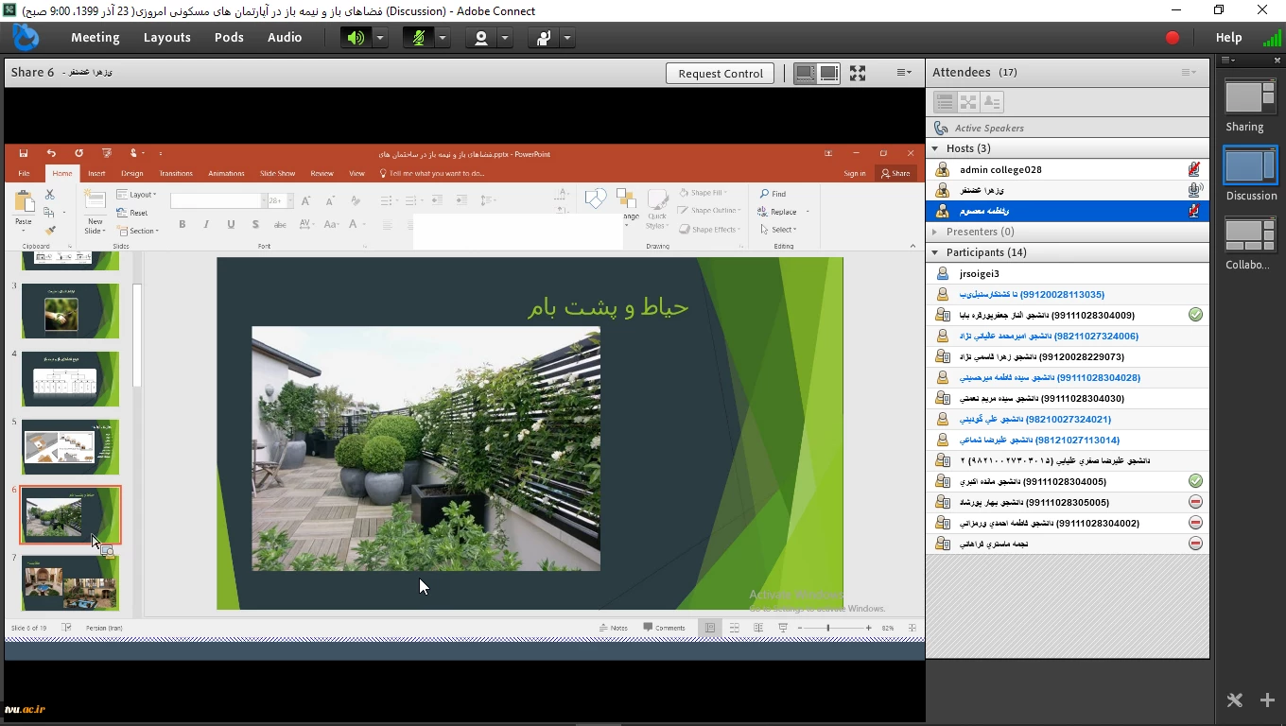Collapse the Hosts group

click(936, 148)
